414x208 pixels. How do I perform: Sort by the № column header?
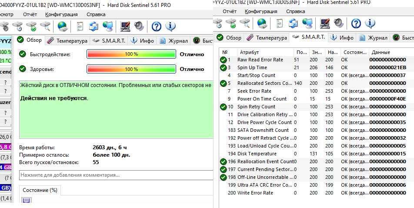(228, 52)
